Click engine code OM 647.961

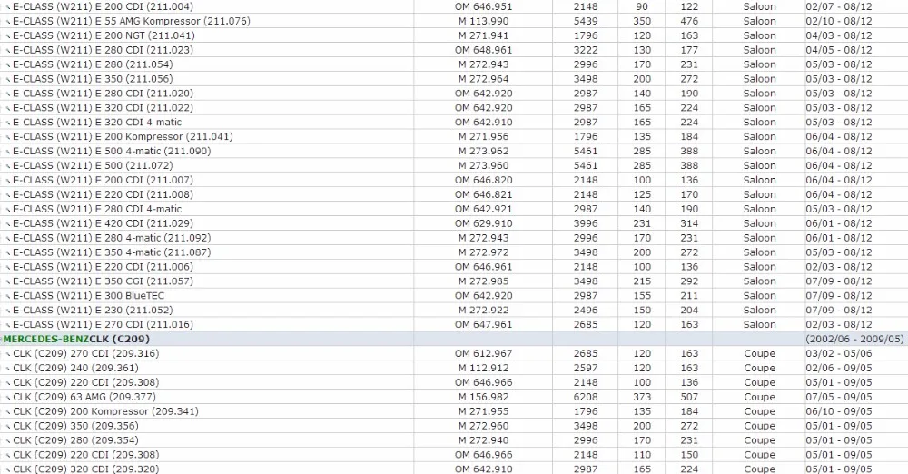tap(484, 325)
